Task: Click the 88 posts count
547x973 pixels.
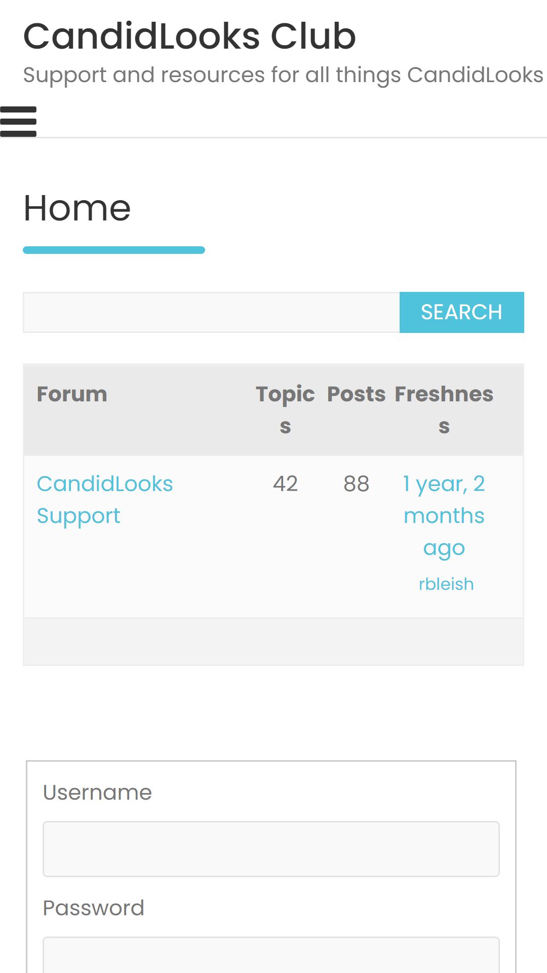Action: [356, 484]
